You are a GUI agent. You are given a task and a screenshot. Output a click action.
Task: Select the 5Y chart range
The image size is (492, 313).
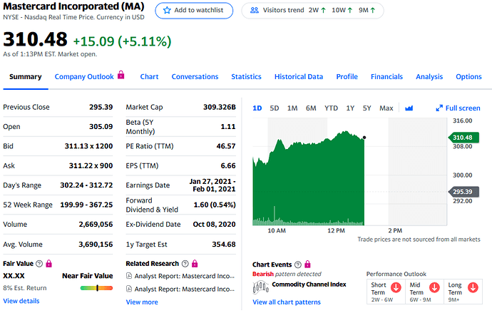pyautogui.click(x=367, y=108)
